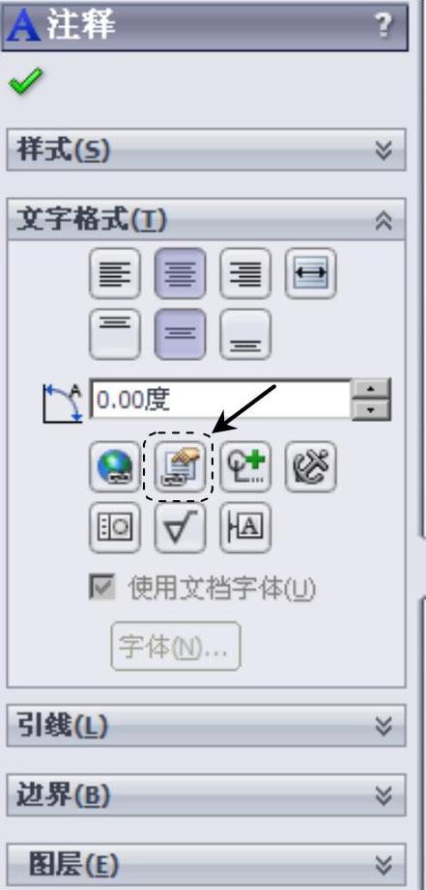Insert surface finish symbol icon

click(x=180, y=528)
